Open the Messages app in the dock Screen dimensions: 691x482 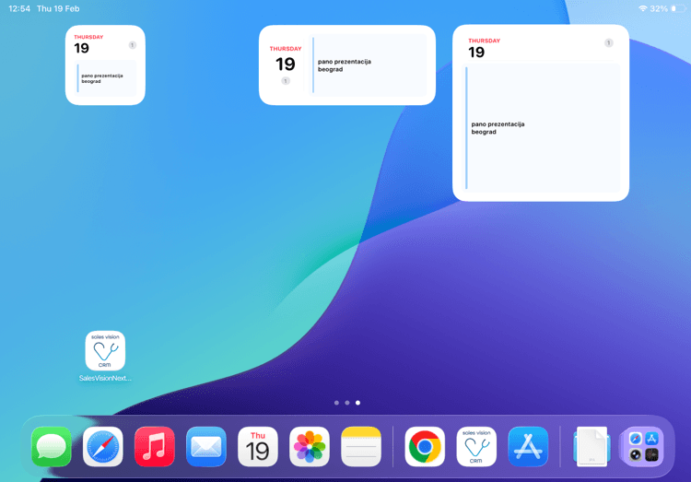[x=52, y=446]
